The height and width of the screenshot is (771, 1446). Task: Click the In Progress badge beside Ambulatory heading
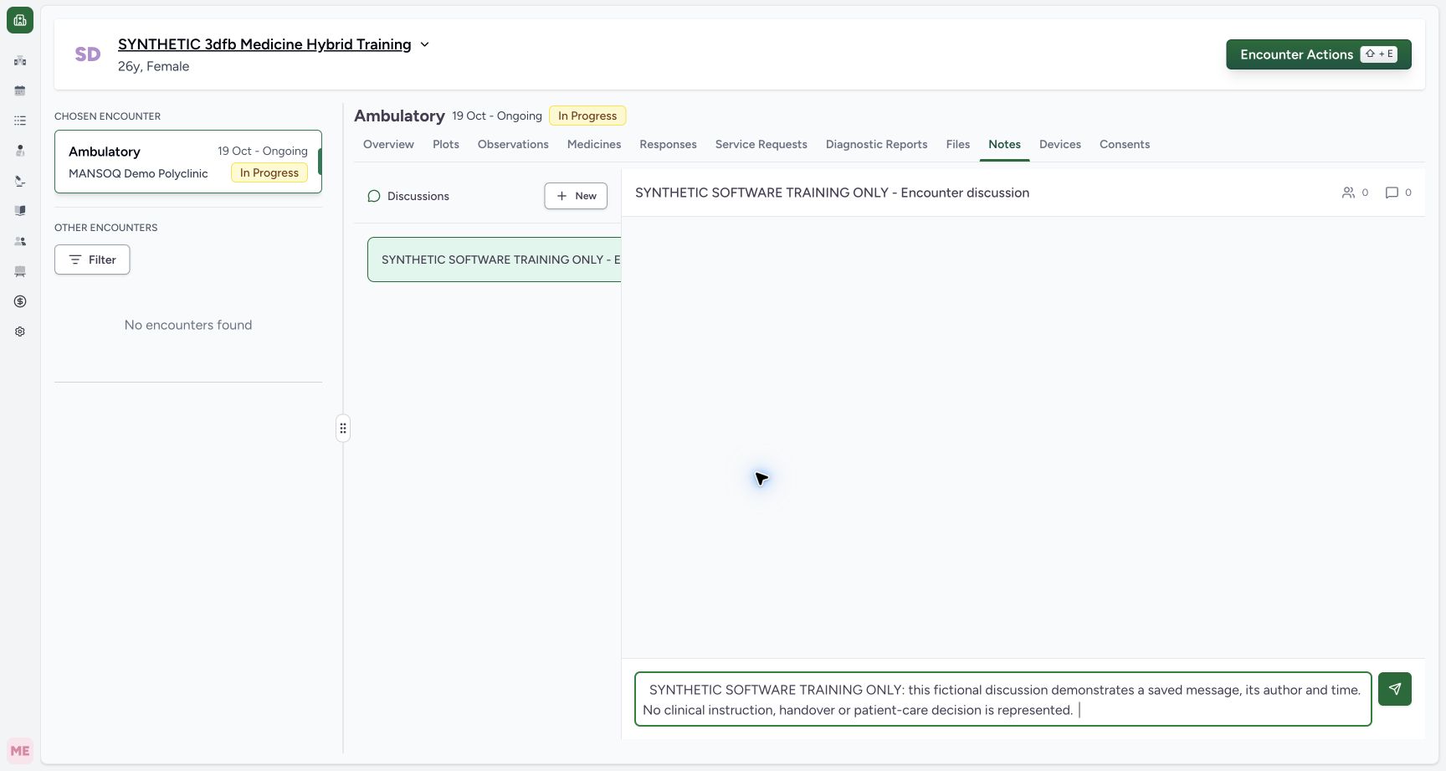587,116
